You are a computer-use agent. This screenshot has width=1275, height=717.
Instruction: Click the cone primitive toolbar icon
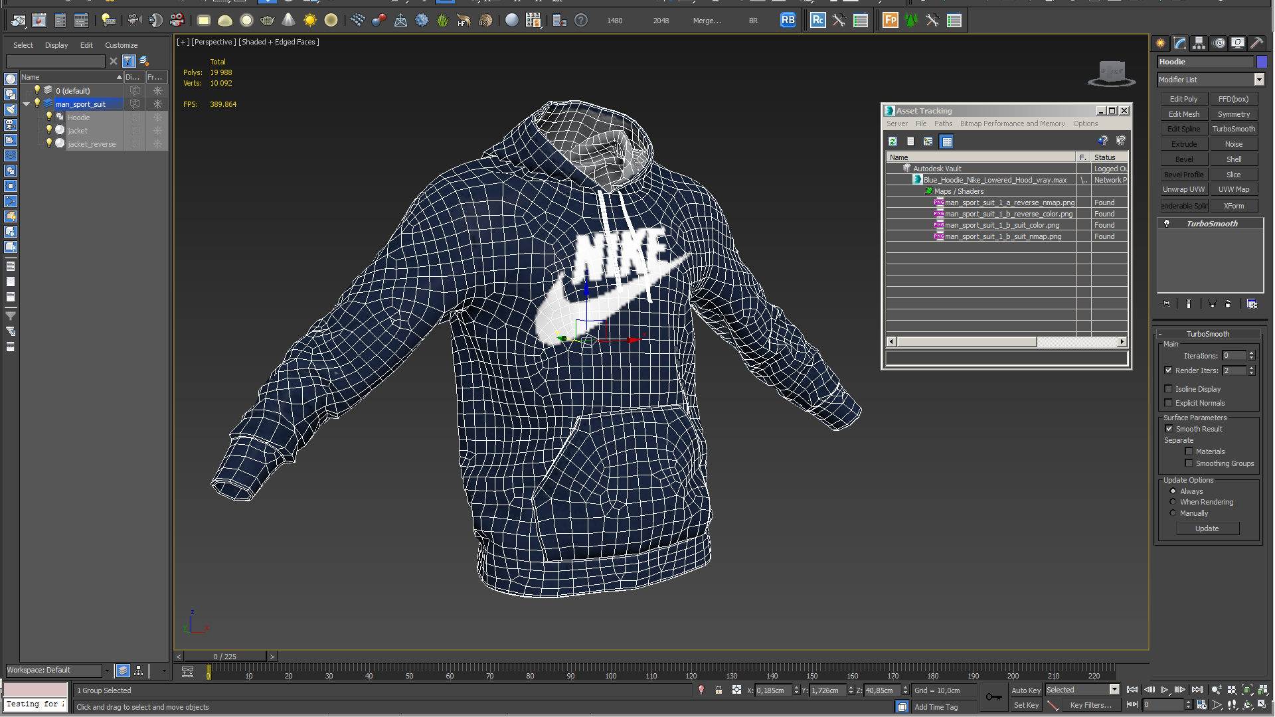tap(288, 20)
